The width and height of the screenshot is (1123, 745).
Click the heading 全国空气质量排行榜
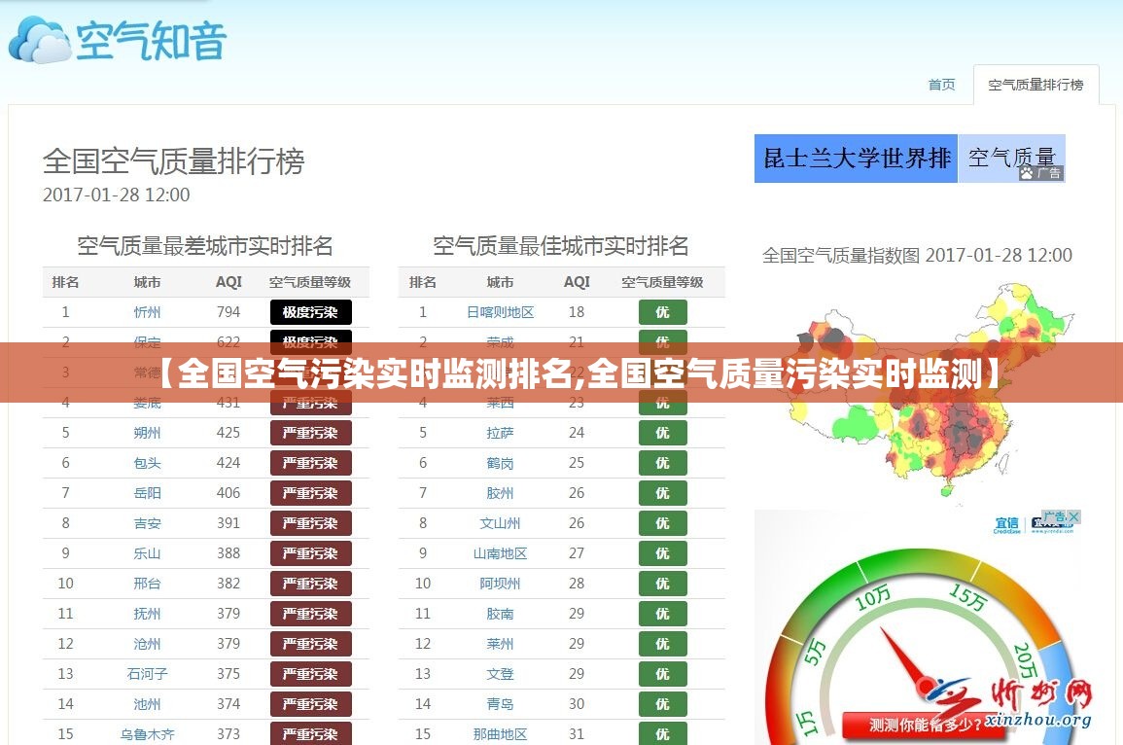pos(174,160)
